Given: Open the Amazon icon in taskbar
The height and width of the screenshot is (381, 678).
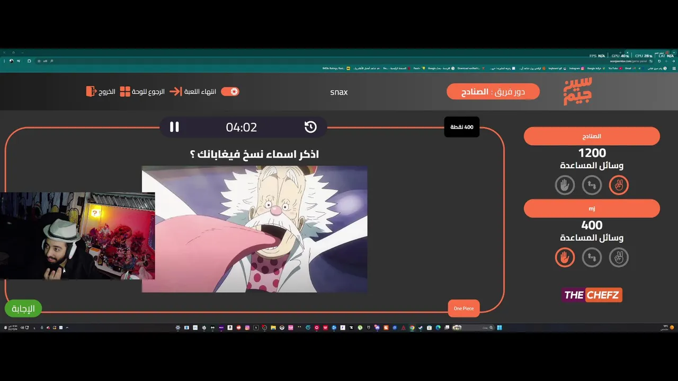Looking at the screenshot, I should 230,328.
